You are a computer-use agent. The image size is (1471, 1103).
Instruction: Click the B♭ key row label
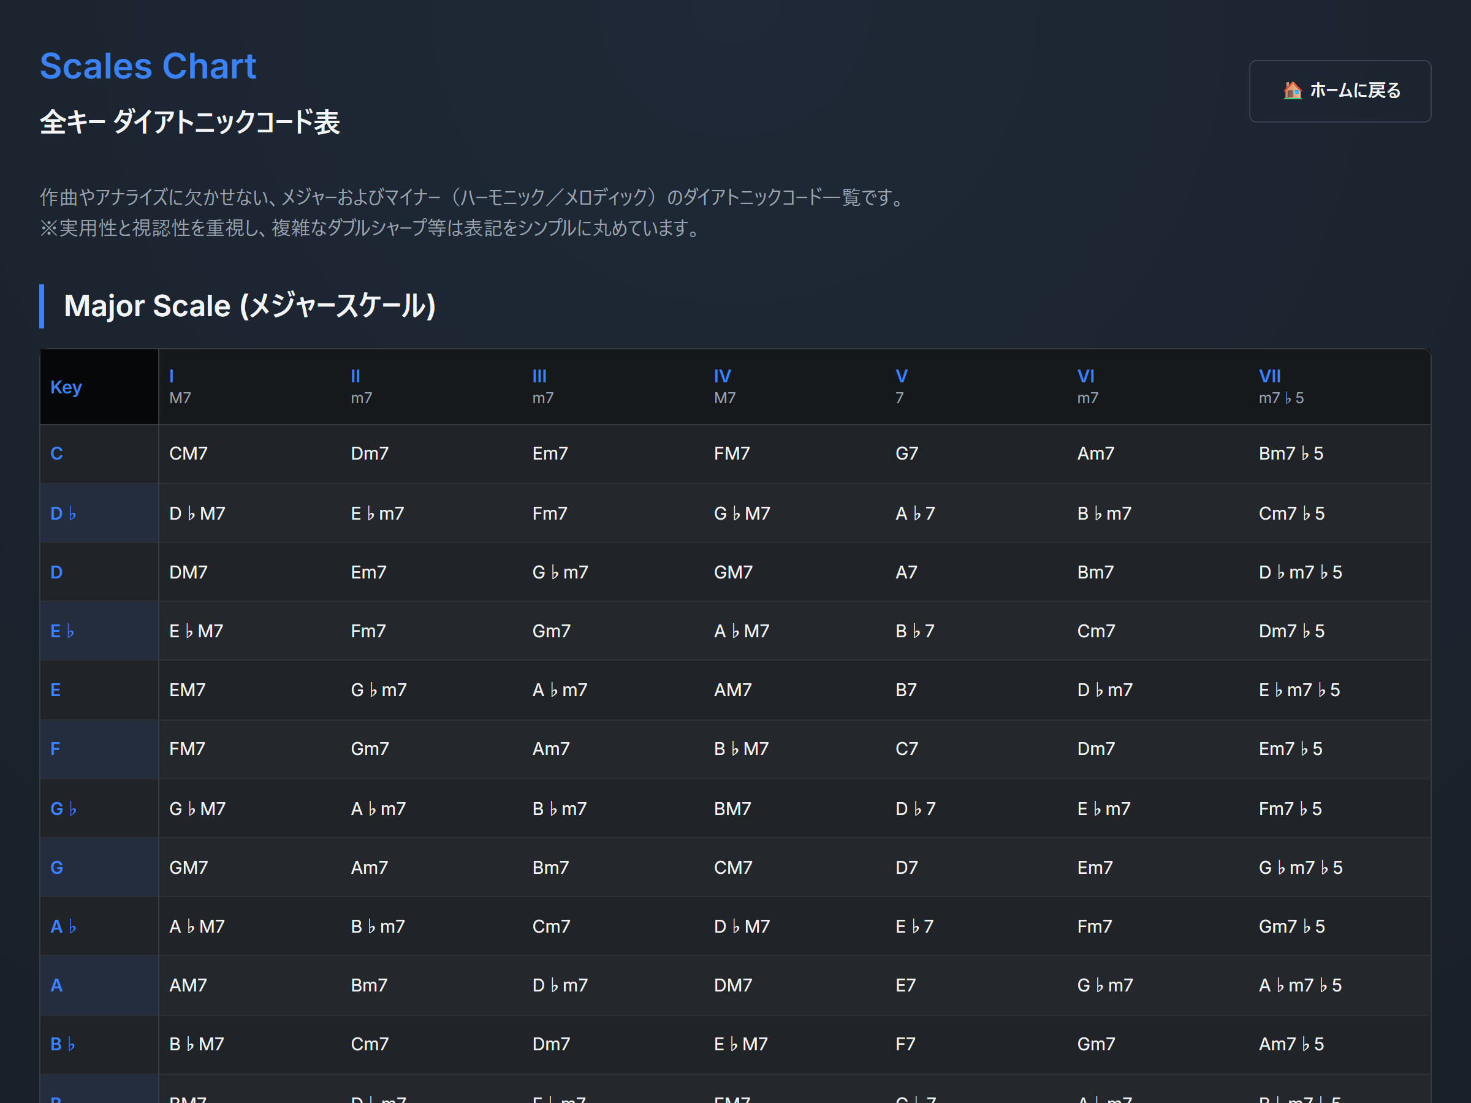(63, 1044)
